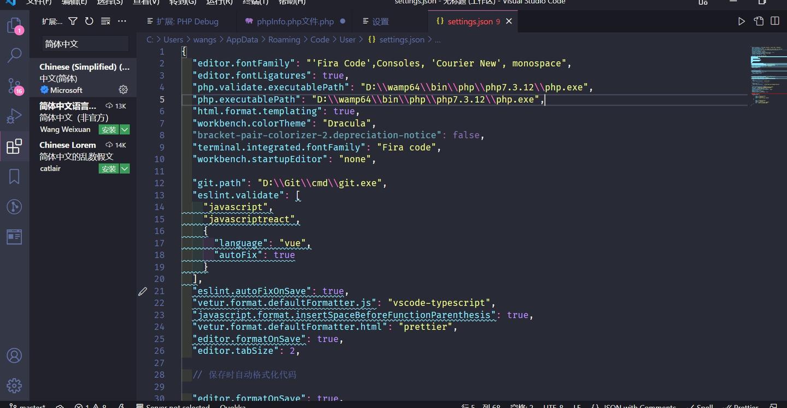Open Source Control with 16 pending changes
The width and height of the screenshot is (787, 408).
pyautogui.click(x=15, y=85)
